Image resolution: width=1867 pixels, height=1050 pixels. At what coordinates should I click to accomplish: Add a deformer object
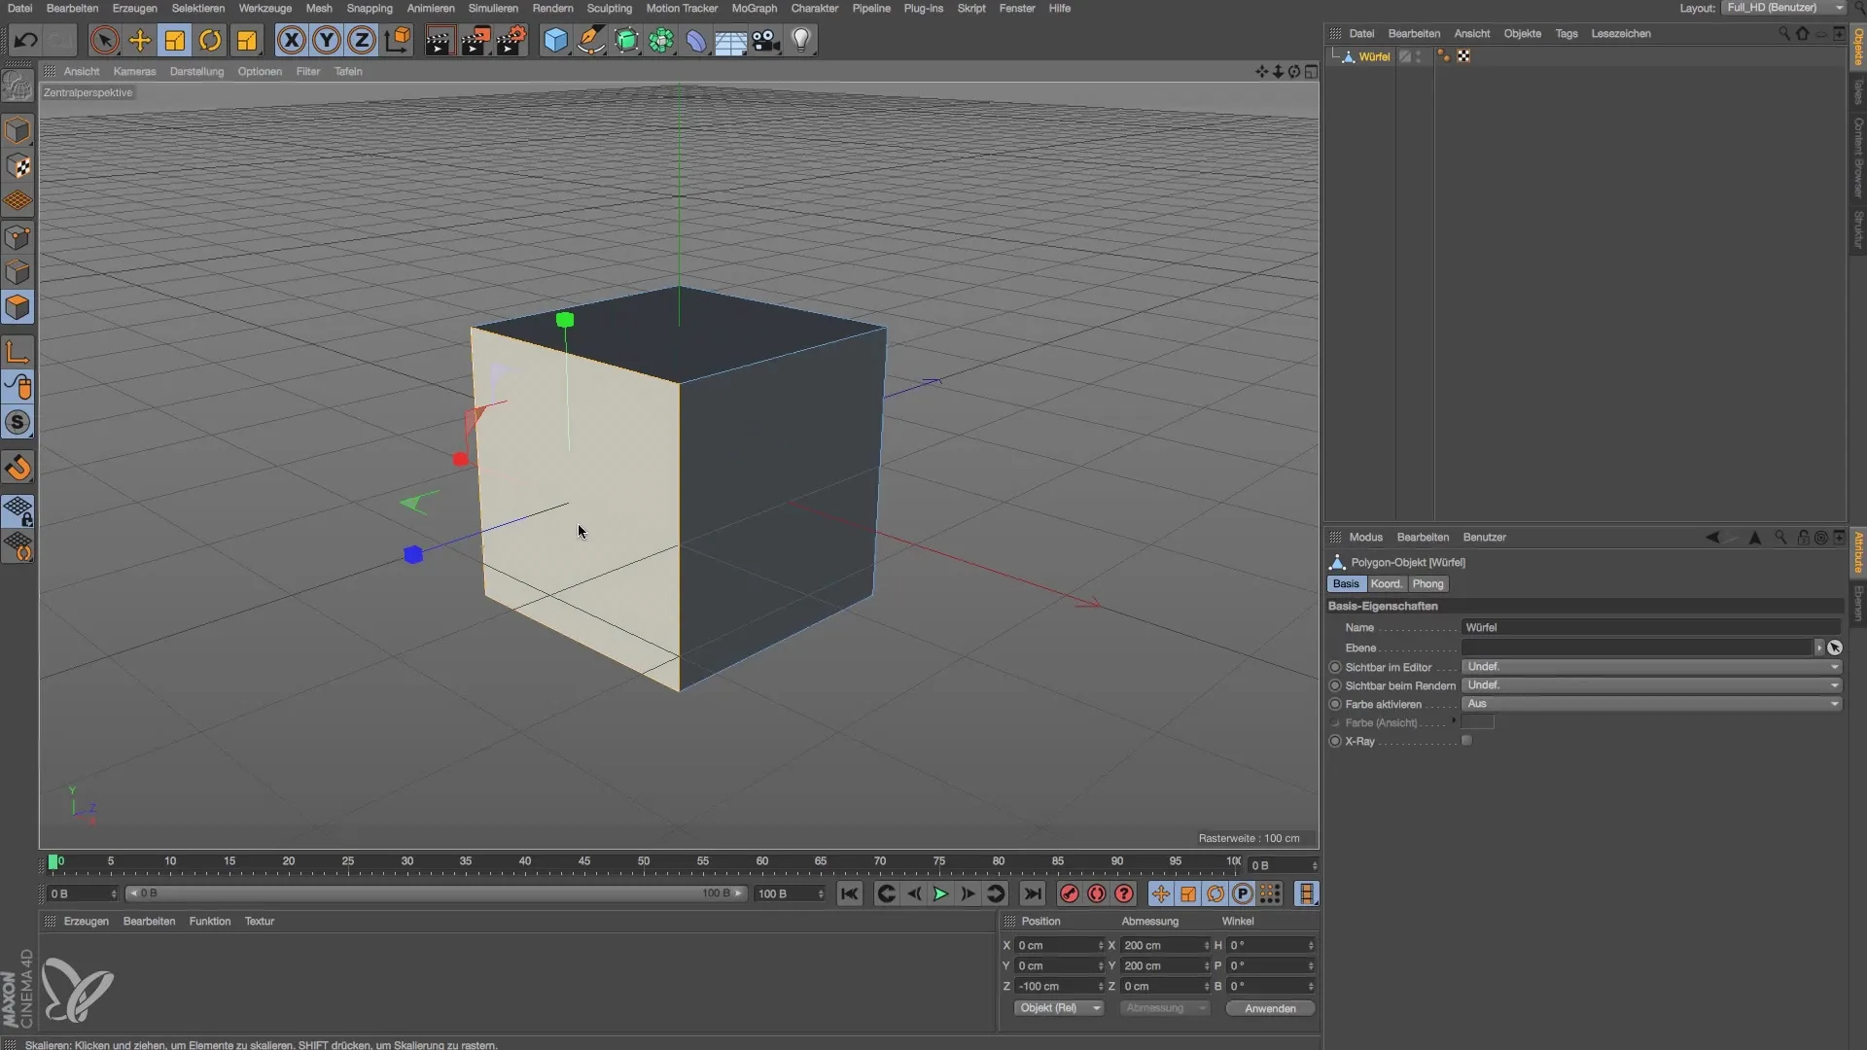point(696,40)
